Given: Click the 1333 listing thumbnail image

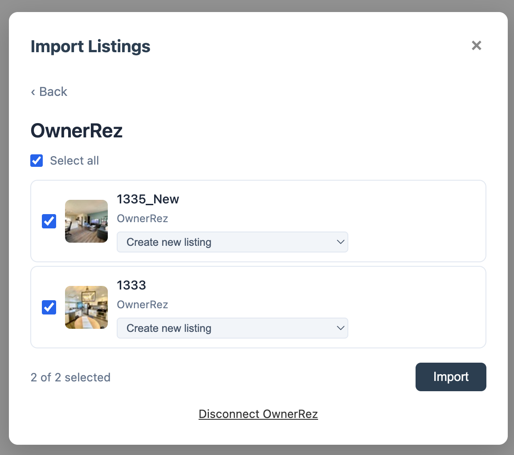Looking at the screenshot, I should point(86,307).
